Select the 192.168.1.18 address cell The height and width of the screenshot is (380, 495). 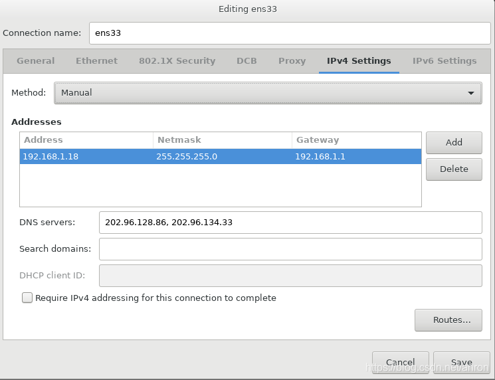tap(86, 157)
